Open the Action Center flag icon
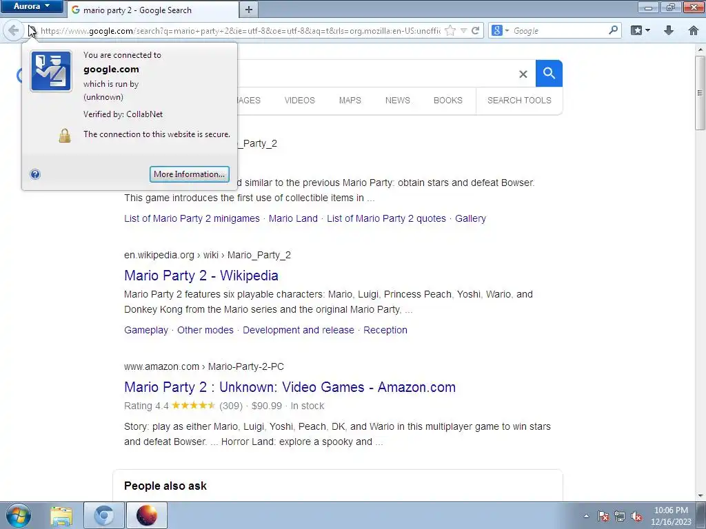The width and height of the screenshot is (706, 529). tap(603, 516)
